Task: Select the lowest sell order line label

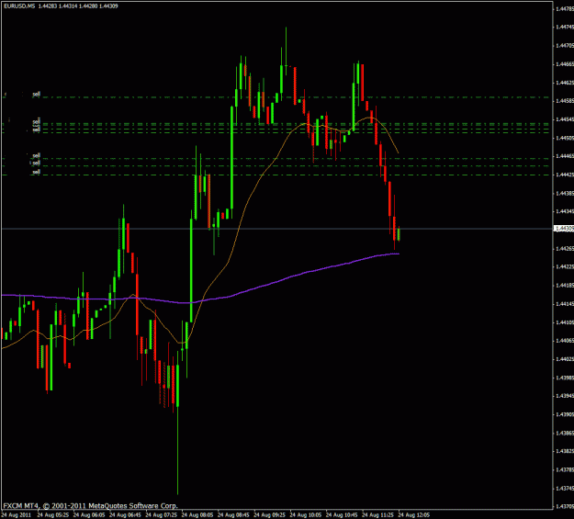Action: 36,172
